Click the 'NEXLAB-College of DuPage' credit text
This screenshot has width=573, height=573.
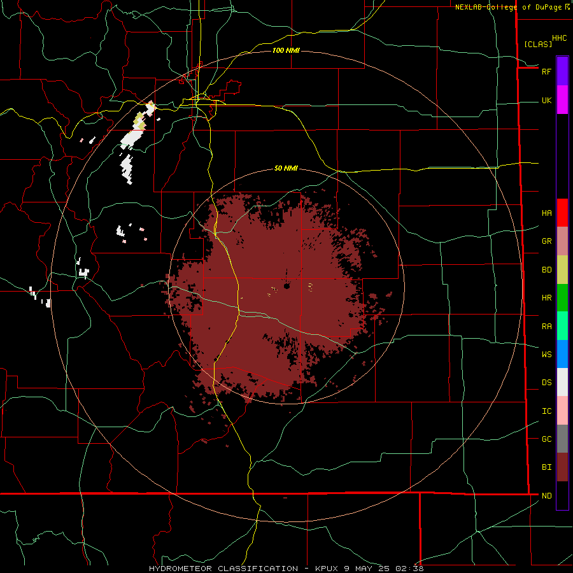click(508, 7)
